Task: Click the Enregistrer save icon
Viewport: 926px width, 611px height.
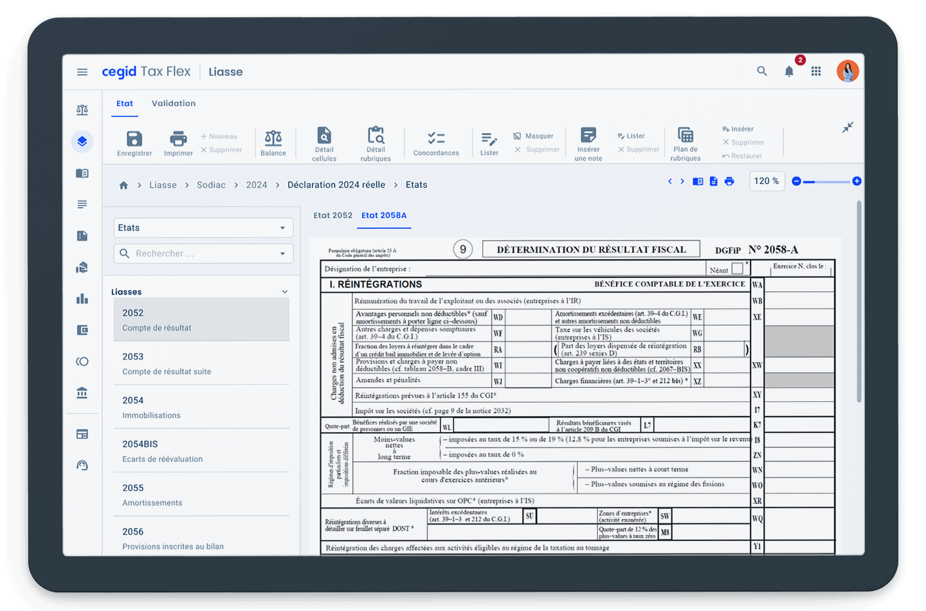Action: point(134,139)
